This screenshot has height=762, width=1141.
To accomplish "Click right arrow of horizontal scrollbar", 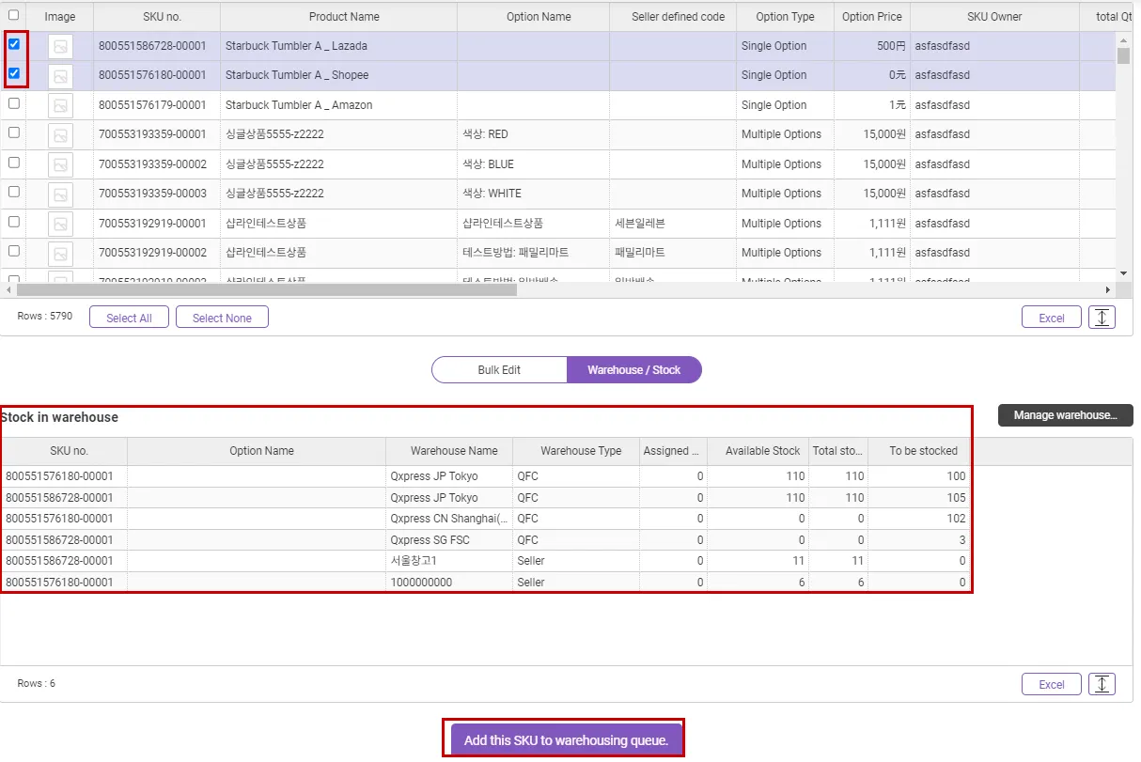I will (x=1107, y=290).
